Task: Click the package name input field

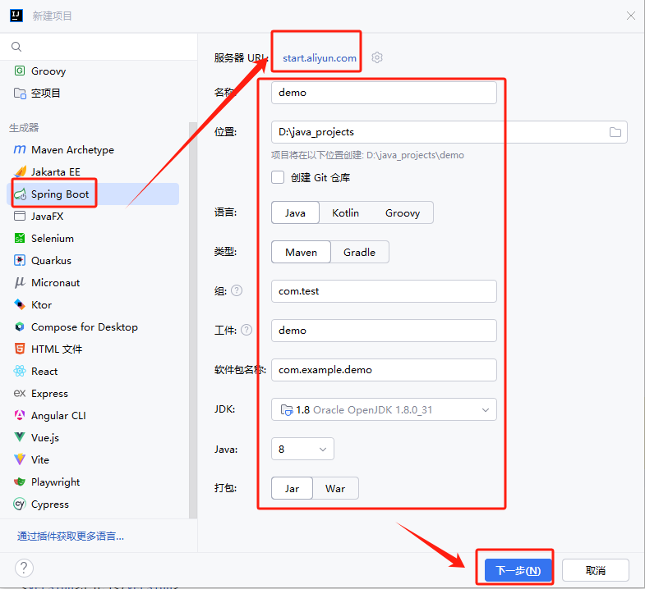Action: (384, 370)
